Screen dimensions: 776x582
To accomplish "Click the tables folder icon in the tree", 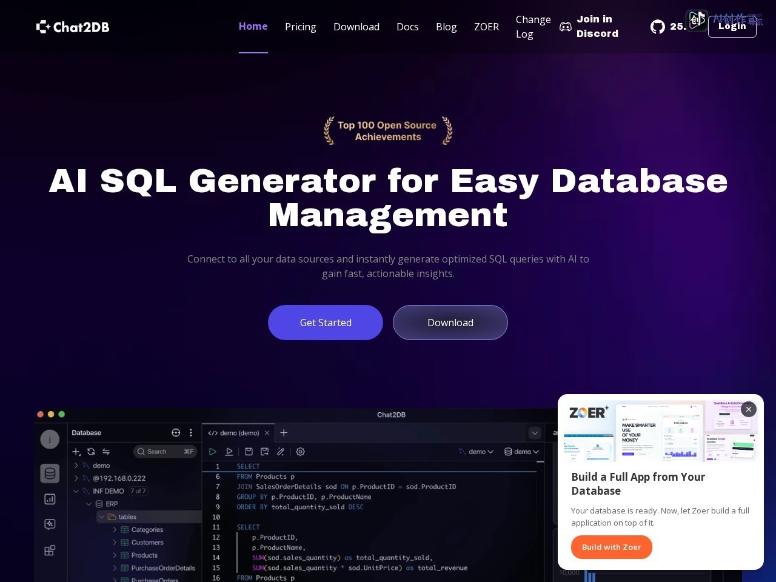I will tap(112, 517).
